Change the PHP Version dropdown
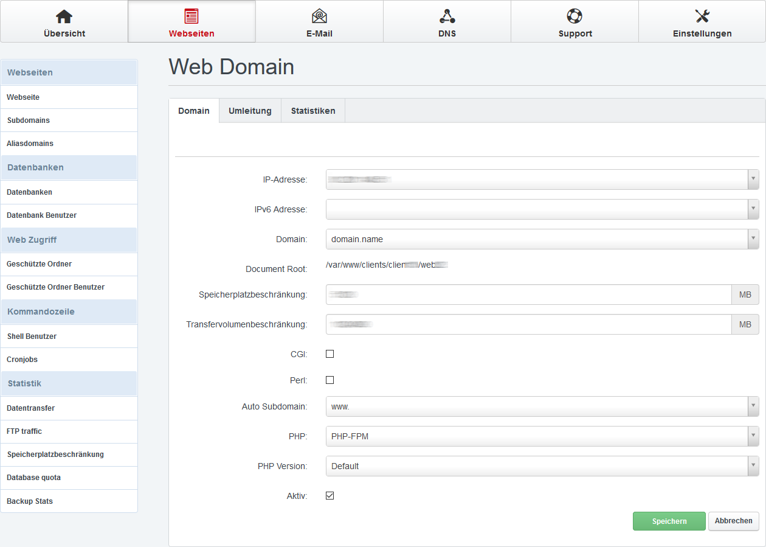The width and height of the screenshot is (766, 547). 753,466
